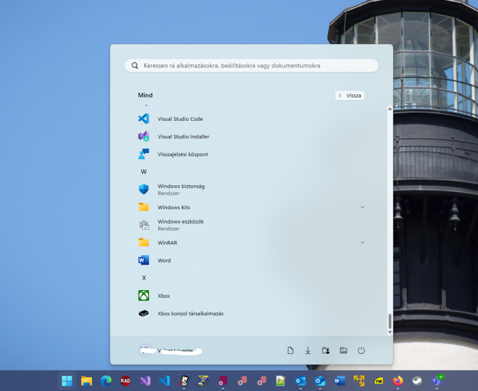Click the X letter header

click(x=144, y=278)
